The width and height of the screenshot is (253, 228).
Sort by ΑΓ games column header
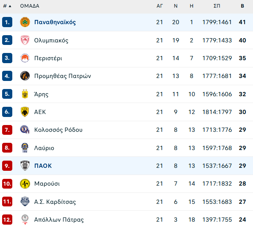(159, 6)
